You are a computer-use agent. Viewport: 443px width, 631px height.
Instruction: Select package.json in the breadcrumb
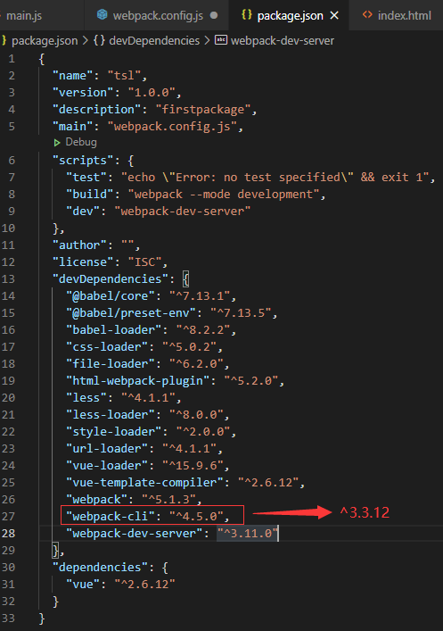(45, 41)
